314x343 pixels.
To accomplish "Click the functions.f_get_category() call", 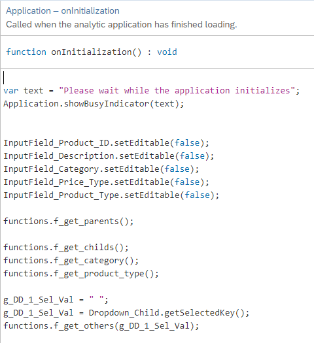I will coord(71,261).
